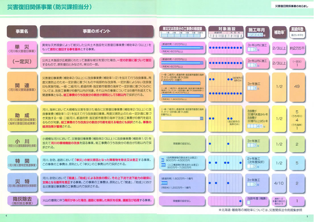Screen dimensions: 314x222
Task: Click the 対象施設 column header
Action: (x=226, y=32)
